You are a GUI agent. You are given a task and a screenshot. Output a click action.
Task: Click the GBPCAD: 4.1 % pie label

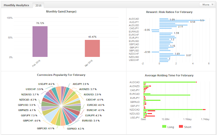pos(45,128)
